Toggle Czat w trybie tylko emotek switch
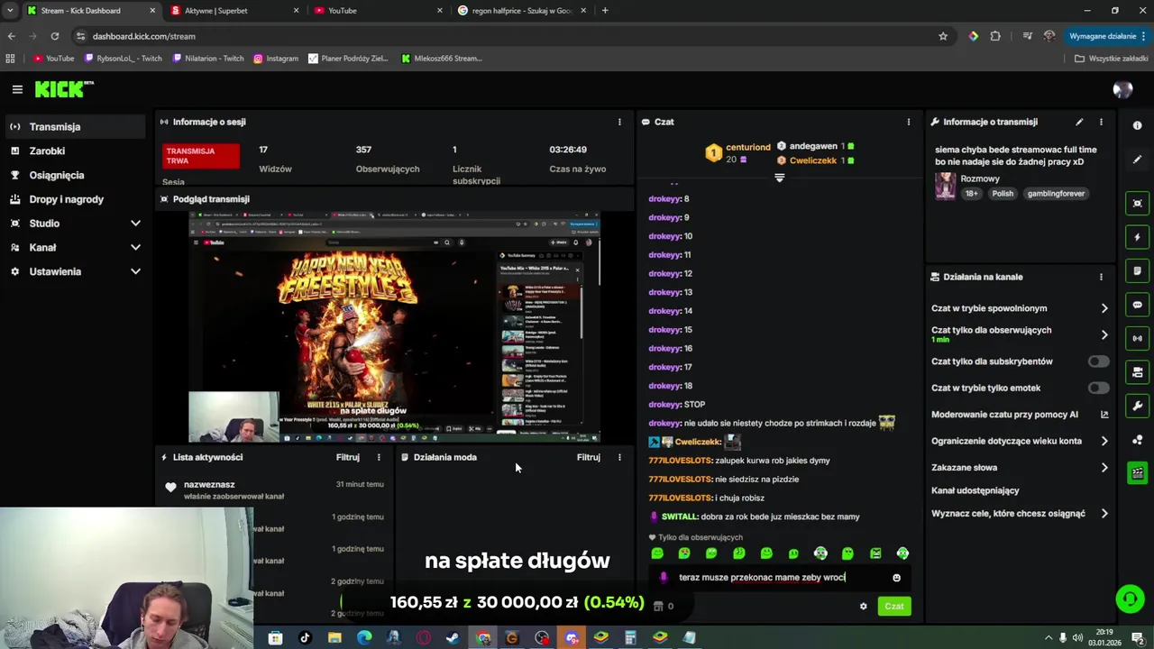 [x=1098, y=388]
